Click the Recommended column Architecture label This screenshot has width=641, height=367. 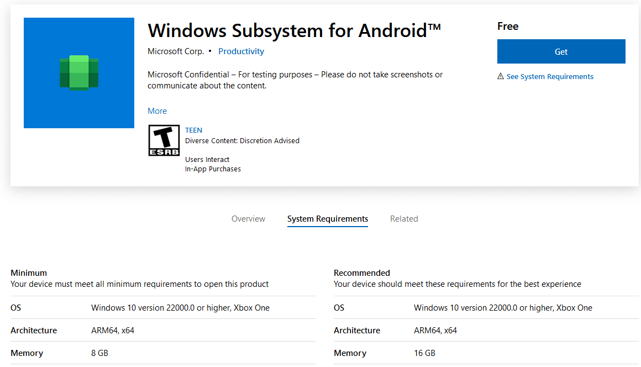tap(357, 330)
